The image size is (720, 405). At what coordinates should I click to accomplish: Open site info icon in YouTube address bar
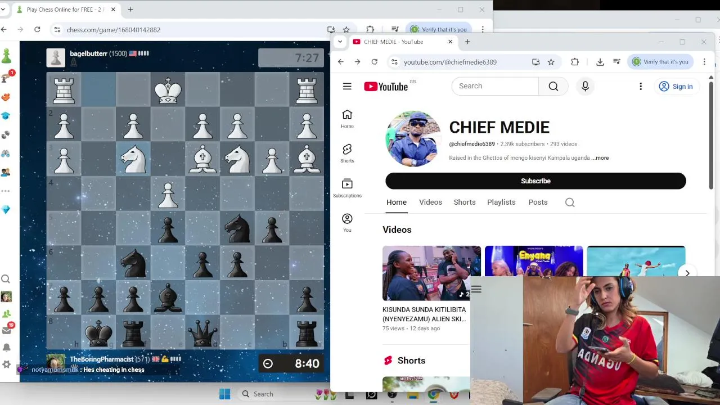[x=394, y=62]
